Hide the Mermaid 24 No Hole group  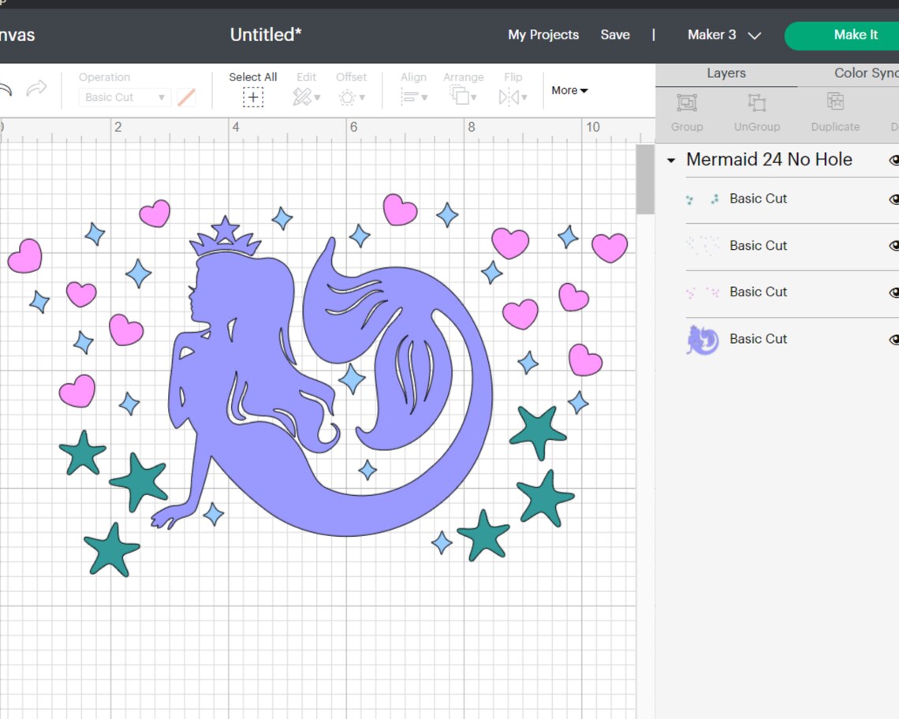tap(894, 160)
